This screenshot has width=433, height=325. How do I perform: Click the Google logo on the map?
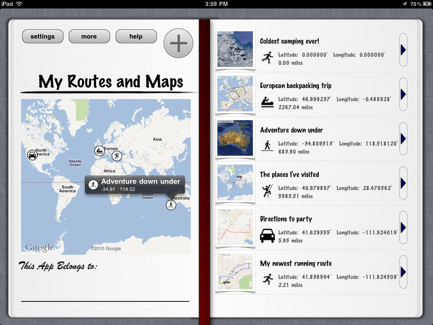(39, 248)
